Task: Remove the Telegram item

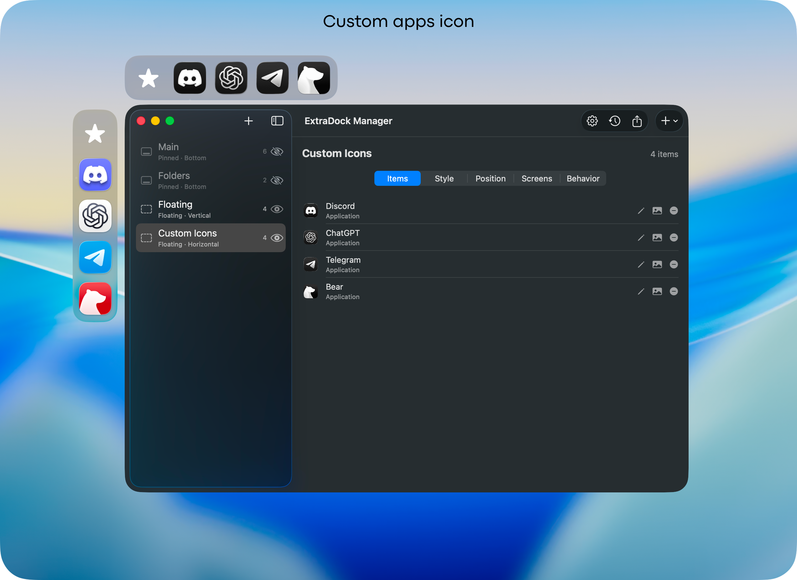Action: coord(674,264)
